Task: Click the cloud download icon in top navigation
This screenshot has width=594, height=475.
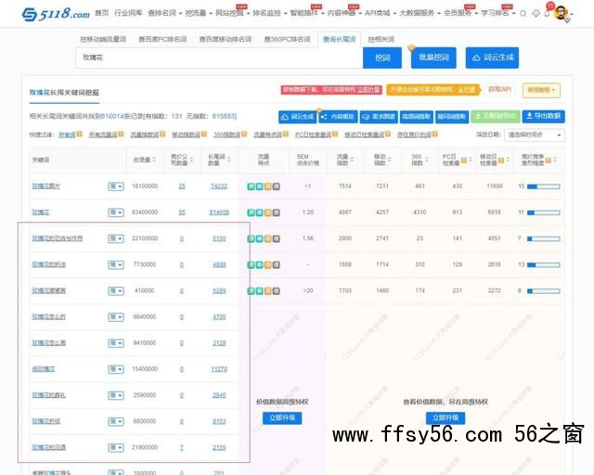Action: click(x=536, y=14)
